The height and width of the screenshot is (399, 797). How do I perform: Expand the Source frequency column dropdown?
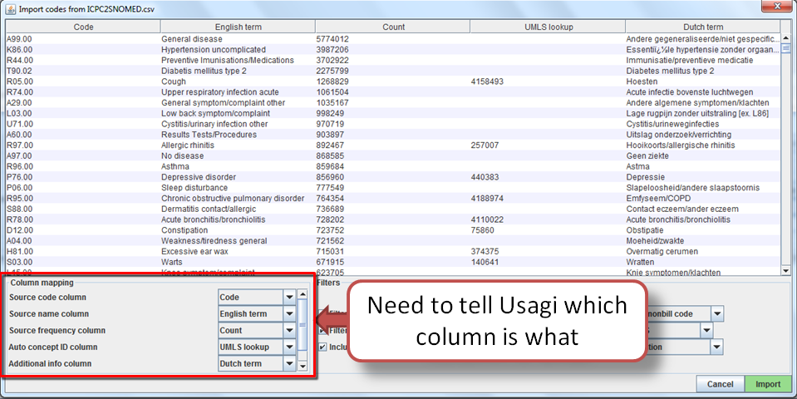tap(289, 330)
